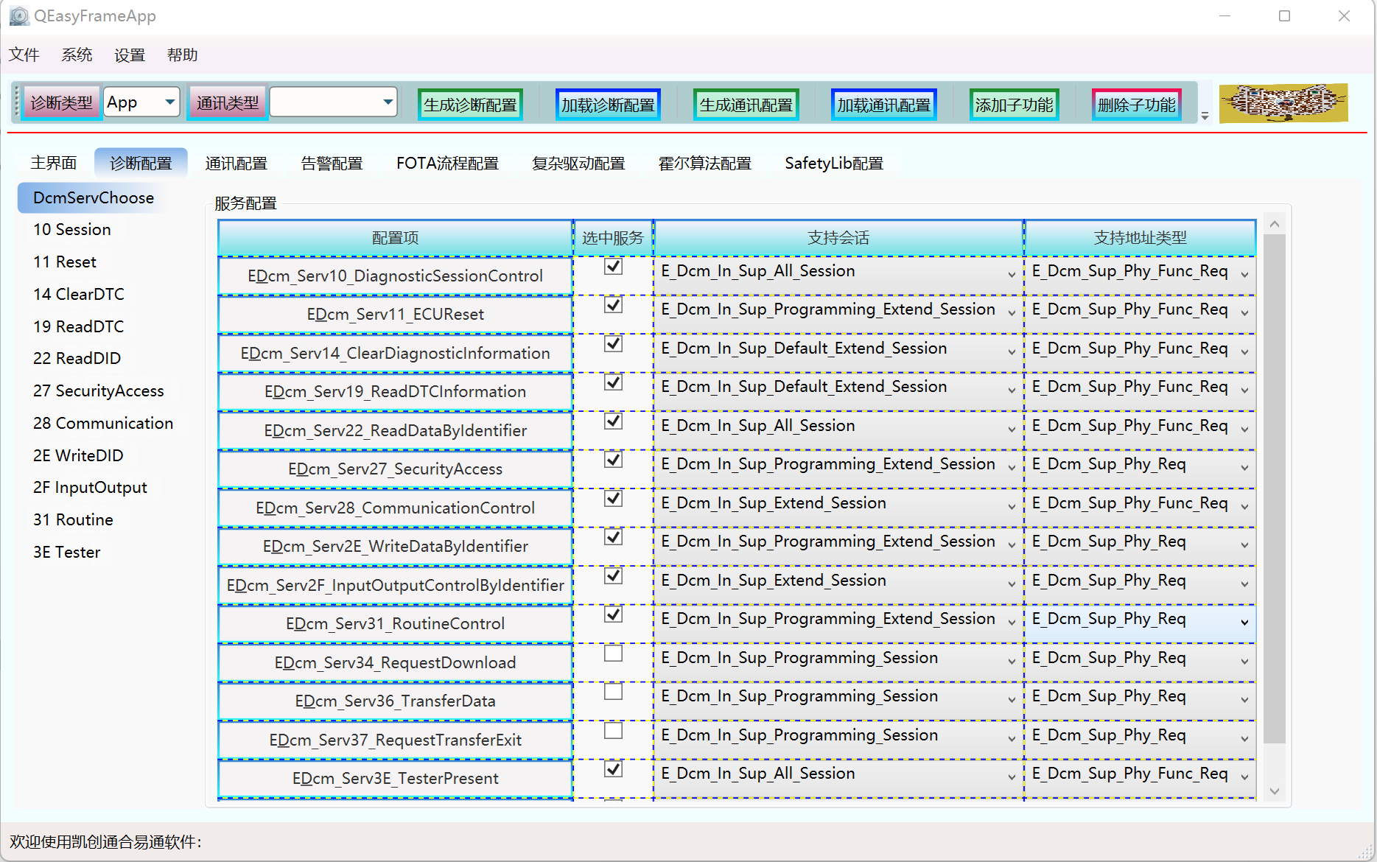Enable Serv36 TransferData service

(613, 691)
